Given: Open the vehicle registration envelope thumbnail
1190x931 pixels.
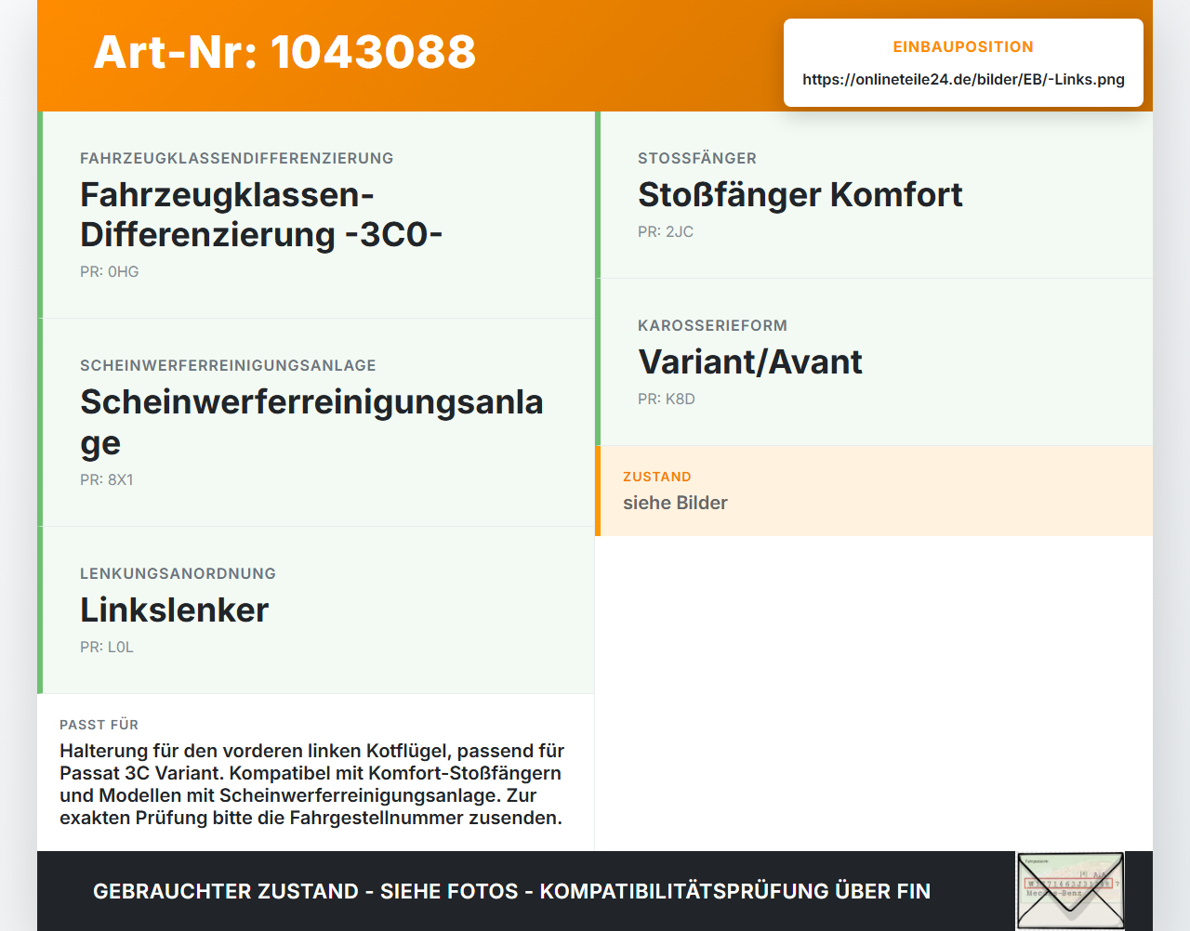Looking at the screenshot, I should tap(1070, 891).
